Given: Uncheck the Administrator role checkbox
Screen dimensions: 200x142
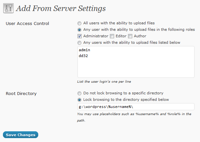Looking at the screenshot, I should click(79, 36).
